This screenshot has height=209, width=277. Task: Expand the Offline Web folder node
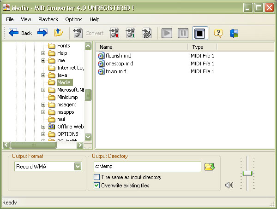(43, 127)
